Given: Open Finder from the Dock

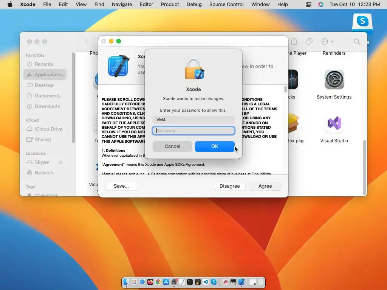Looking at the screenshot, I should [x=126, y=282].
